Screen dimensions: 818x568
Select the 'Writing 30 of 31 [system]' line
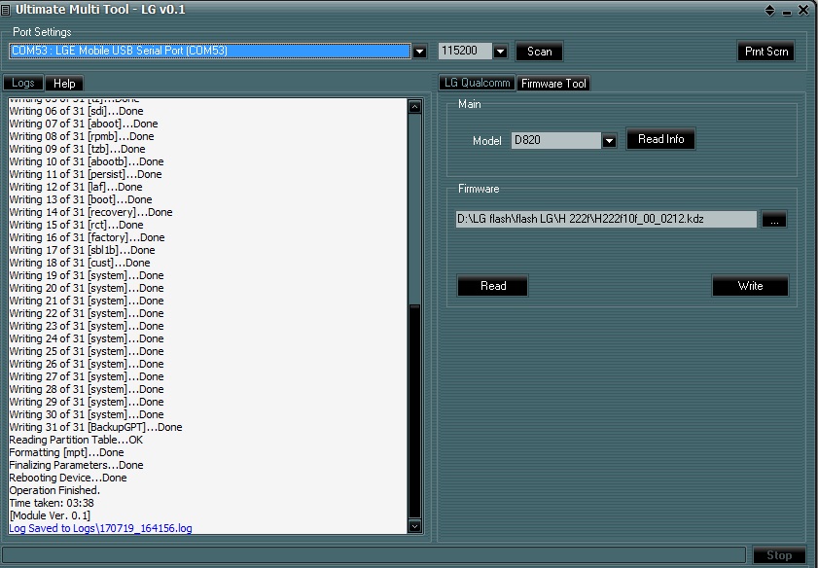tap(86, 414)
